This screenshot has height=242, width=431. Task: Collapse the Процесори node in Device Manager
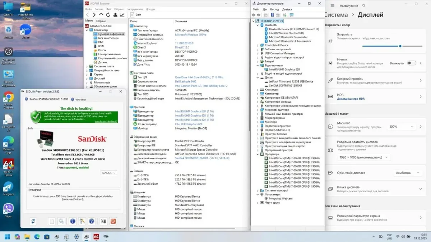(x=258, y=154)
